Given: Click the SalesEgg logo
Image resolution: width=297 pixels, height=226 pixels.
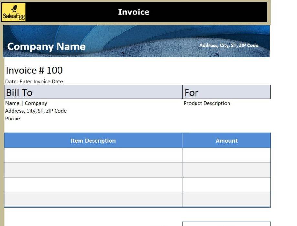Looking at the screenshot, I should [x=13, y=12].
